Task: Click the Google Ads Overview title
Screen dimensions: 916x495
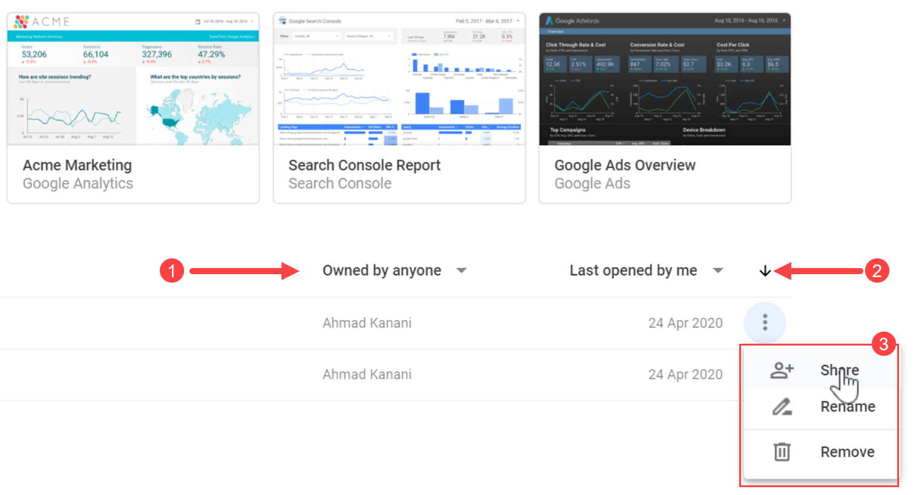Action: 625,165
